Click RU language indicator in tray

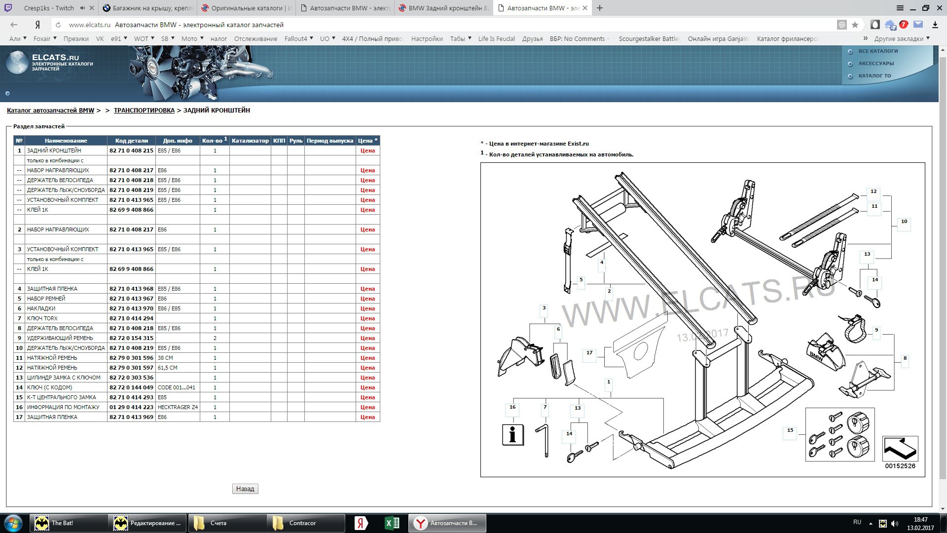tap(857, 522)
